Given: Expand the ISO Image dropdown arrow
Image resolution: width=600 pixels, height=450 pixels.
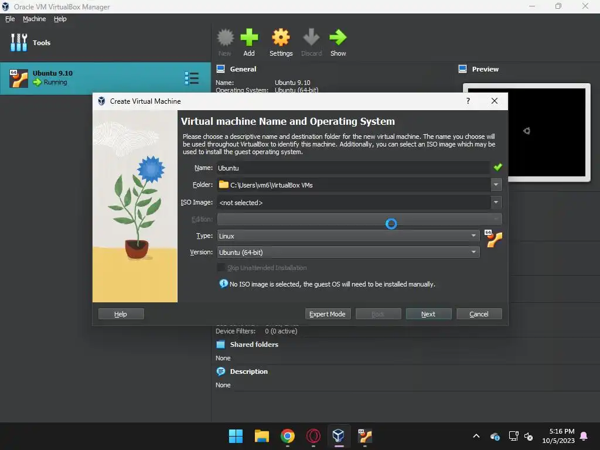Looking at the screenshot, I should point(496,202).
